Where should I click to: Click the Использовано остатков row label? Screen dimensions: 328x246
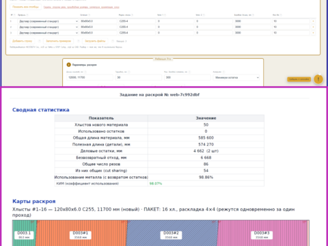click(101, 131)
